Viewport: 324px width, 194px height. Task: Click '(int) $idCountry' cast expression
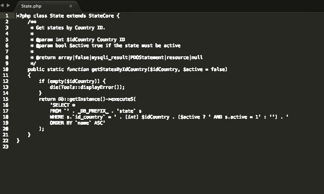point(148,117)
